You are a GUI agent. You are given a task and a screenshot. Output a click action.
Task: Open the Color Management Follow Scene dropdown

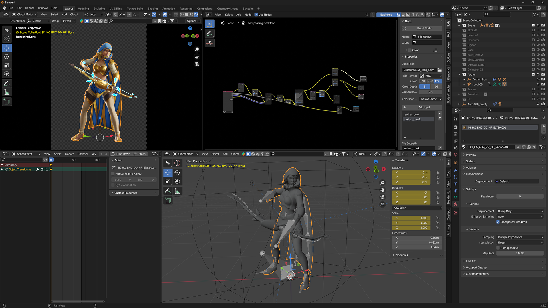coord(431,99)
